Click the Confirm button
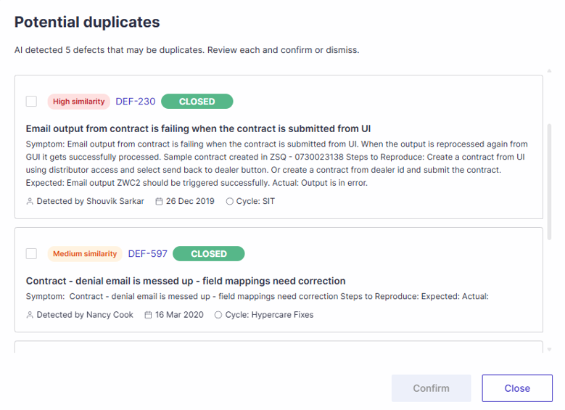 432,388
